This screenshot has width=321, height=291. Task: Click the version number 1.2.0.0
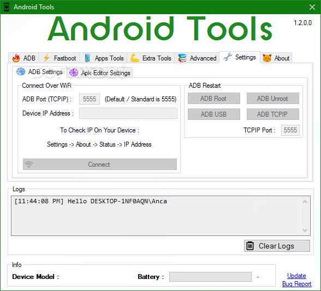click(303, 23)
